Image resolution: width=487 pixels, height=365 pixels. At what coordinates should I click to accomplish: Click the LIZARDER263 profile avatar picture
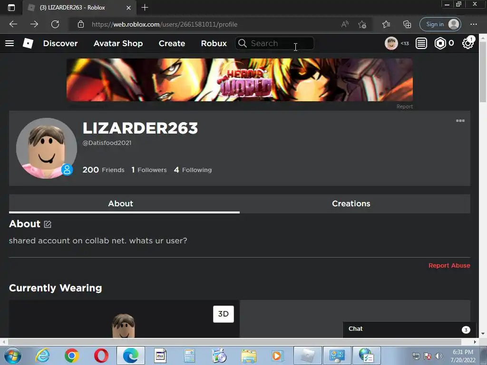[x=46, y=148]
